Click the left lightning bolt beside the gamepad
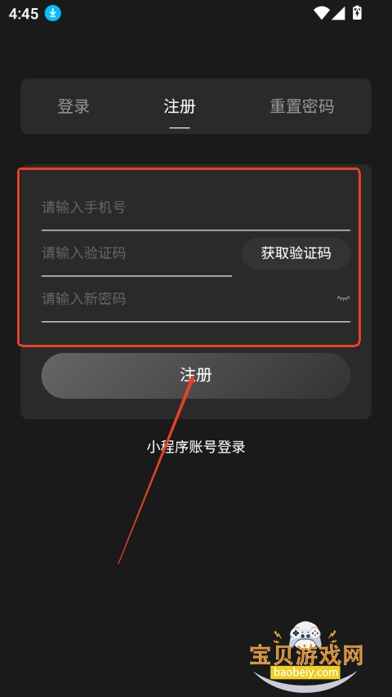Image resolution: width=392 pixels, height=697 pixels. [278, 637]
